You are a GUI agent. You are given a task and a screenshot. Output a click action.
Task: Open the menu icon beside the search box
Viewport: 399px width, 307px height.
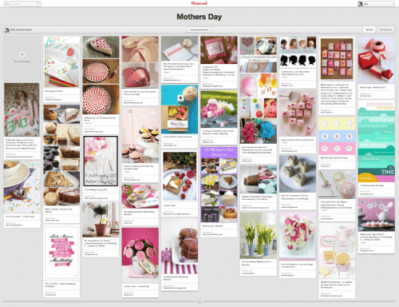[x=6, y=4]
